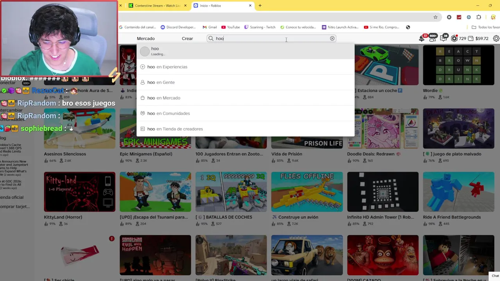Click 'Comprar tarjet...' sidebar link
Image resolution: width=500 pixels, height=281 pixels.
pos(15,206)
